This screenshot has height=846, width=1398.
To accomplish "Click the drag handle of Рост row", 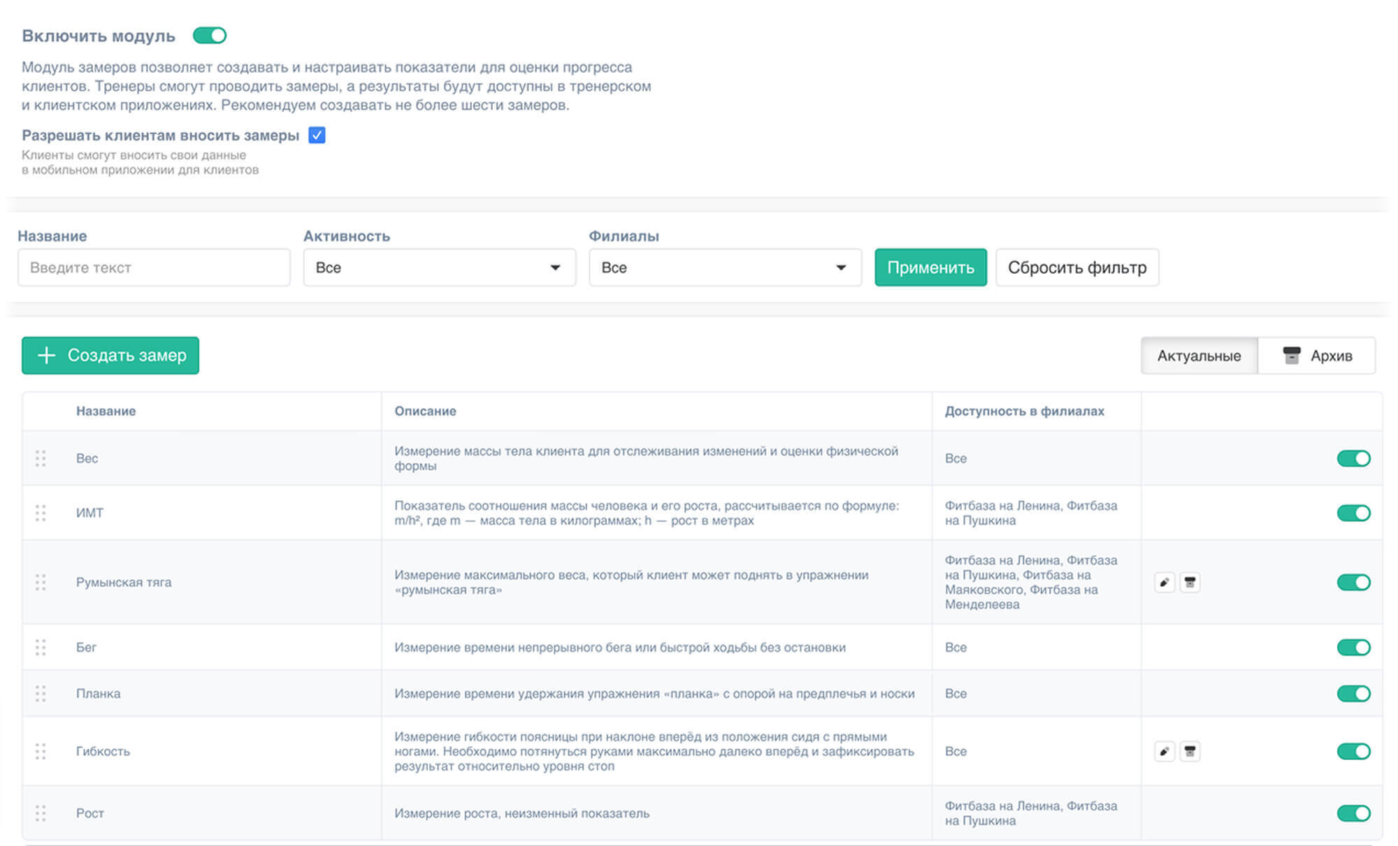I will pos(41,812).
